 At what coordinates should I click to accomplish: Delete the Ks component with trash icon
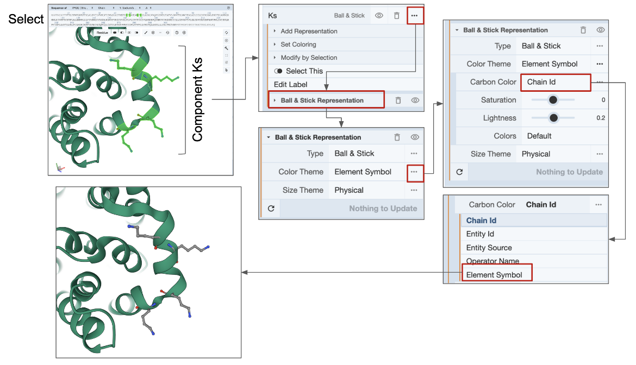click(397, 16)
